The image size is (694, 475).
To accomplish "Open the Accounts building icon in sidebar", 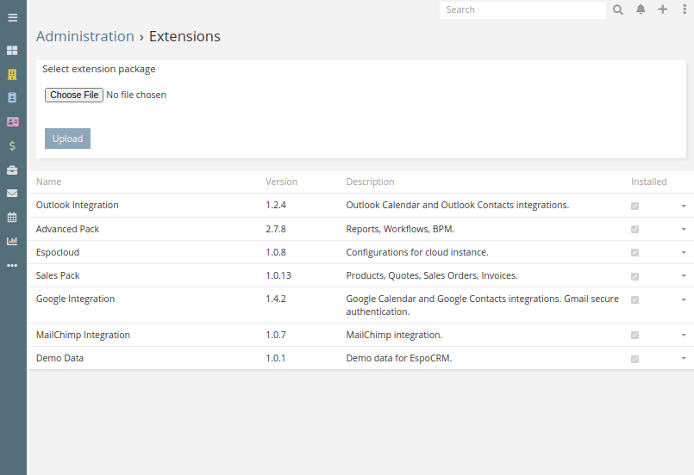I will click(x=12, y=74).
